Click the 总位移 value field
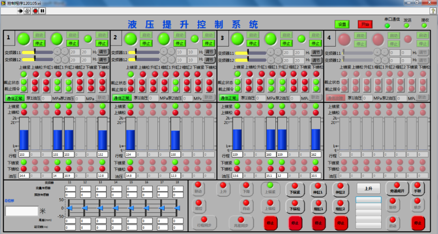 coord(21,211)
